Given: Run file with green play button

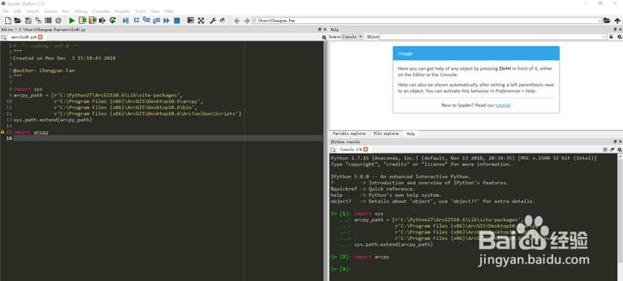Looking at the screenshot, I should coord(72,21).
